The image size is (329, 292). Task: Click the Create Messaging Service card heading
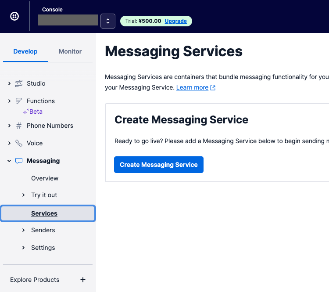coord(181,120)
